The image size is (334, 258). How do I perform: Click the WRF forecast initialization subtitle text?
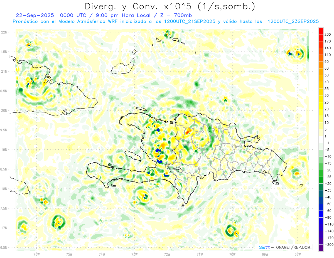(x=166, y=21)
